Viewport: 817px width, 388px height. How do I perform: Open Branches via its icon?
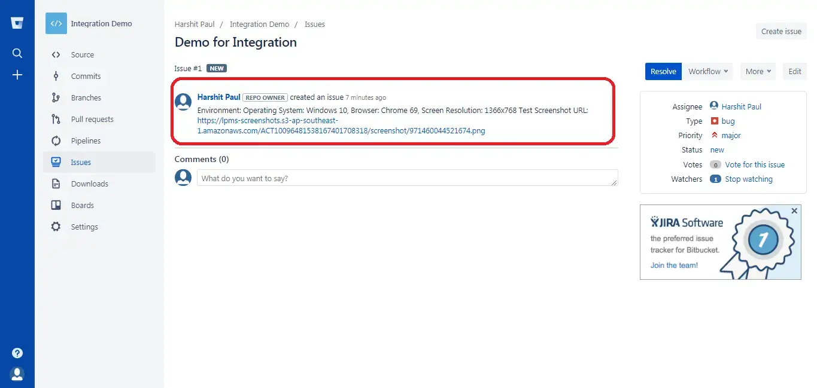[56, 97]
